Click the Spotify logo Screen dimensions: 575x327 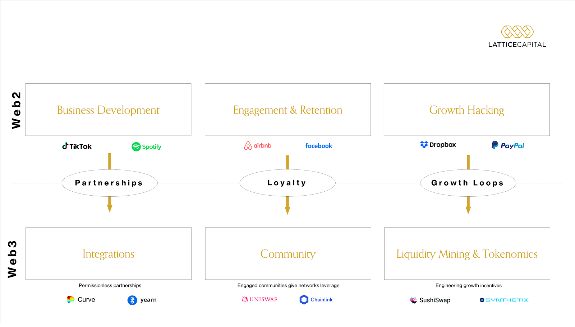point(146,146)
